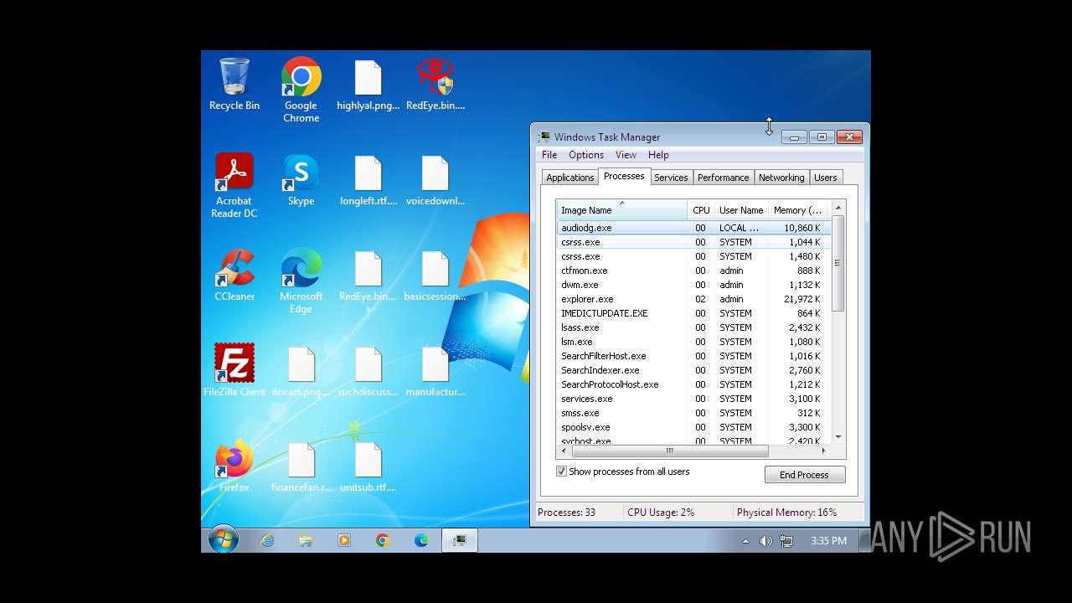Select the longleft.rtf file icon
This screenshot has height=603, width=1072.
[368, 179]
